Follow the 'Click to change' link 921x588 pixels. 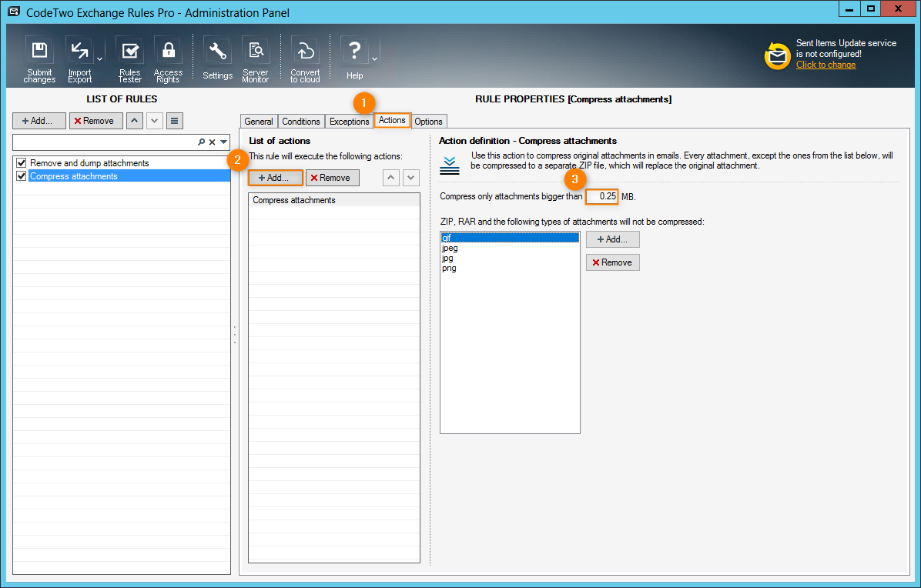[x=826, y=65]
